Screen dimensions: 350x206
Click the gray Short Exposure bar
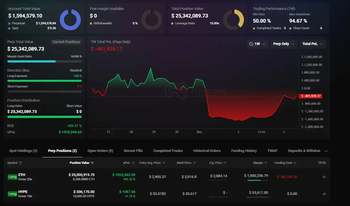[45, 91]
